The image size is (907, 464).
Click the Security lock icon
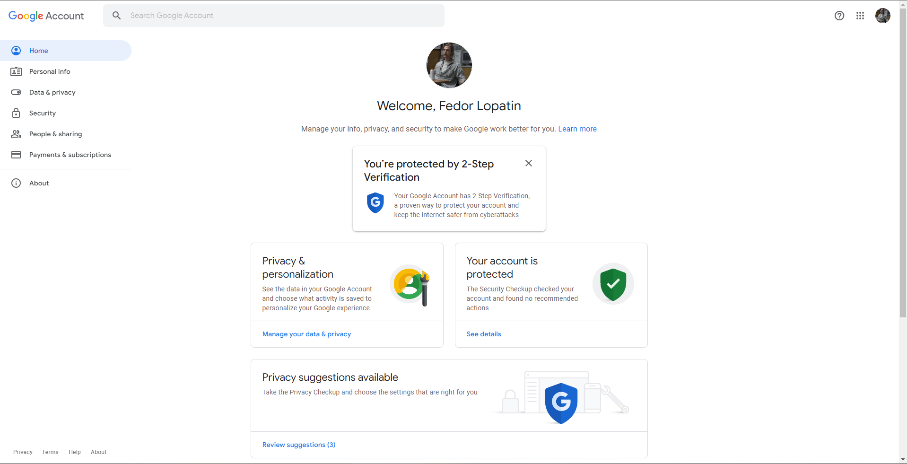pyautogui.click(x=16, y=113)
